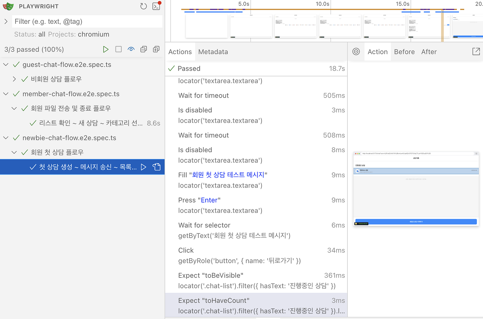
Task: Switch to the Before snapshot tab
Action: [404, 52]
